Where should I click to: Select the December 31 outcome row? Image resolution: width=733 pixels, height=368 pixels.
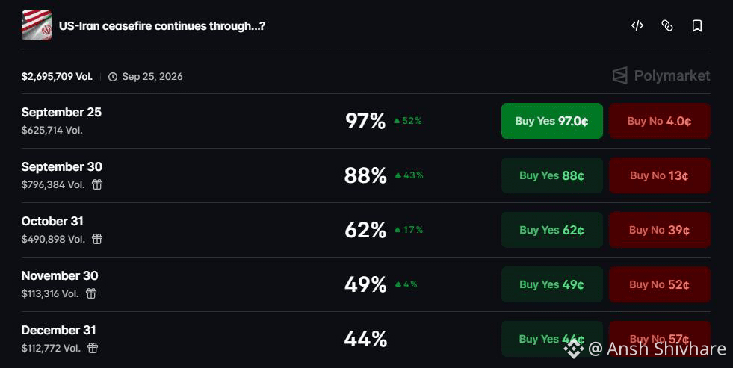[x=366, y=339]
